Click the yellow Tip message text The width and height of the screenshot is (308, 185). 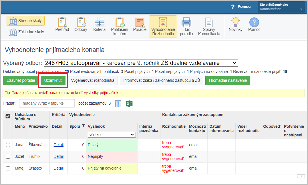click(x=62, y=93)
